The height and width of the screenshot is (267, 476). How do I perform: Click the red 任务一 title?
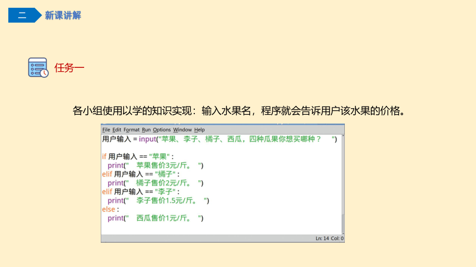click(69, 67)
